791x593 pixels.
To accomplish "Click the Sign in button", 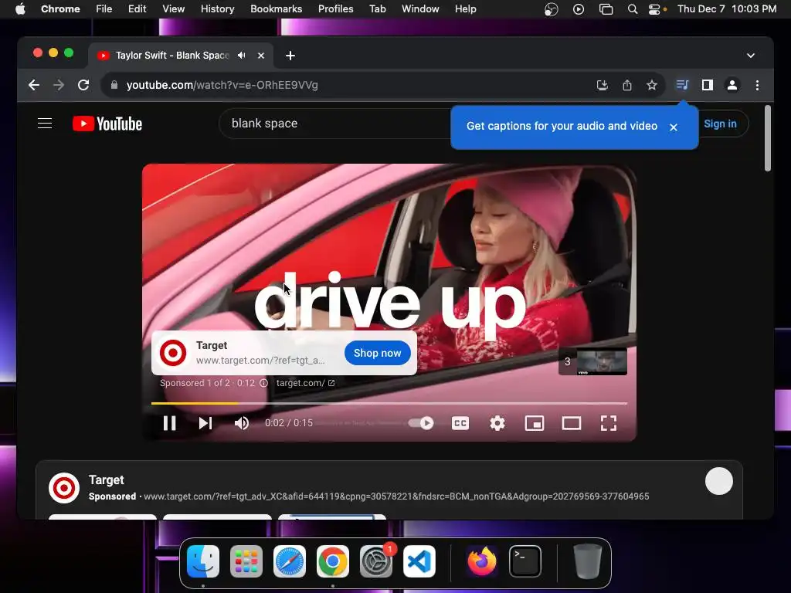I will tap(720, 124).
